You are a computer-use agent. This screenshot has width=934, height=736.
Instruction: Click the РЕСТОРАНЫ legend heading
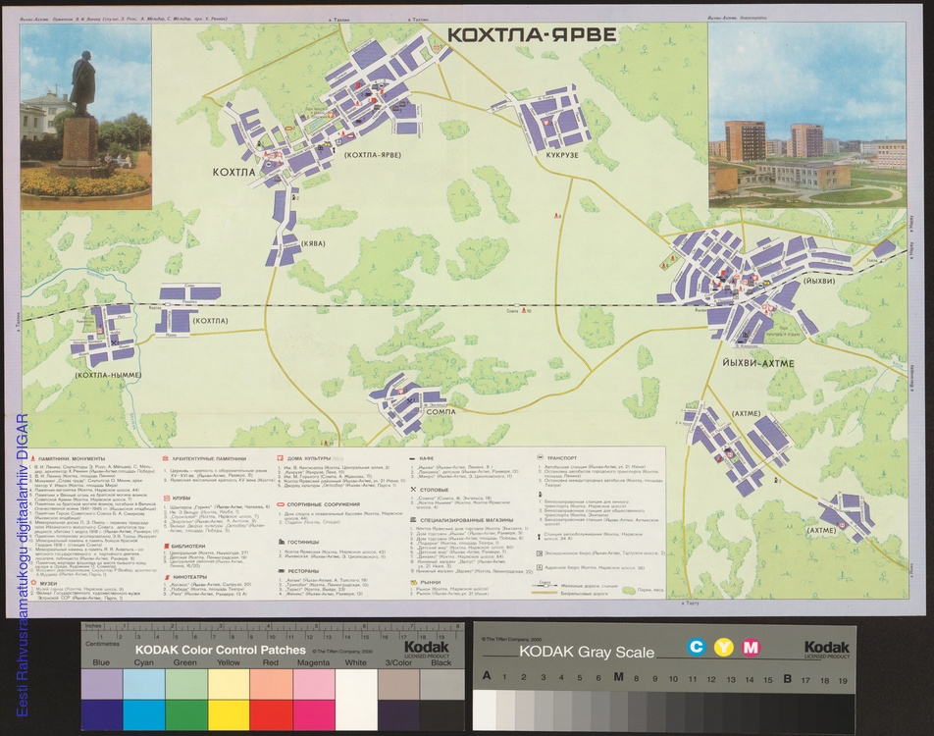point(304,571)
